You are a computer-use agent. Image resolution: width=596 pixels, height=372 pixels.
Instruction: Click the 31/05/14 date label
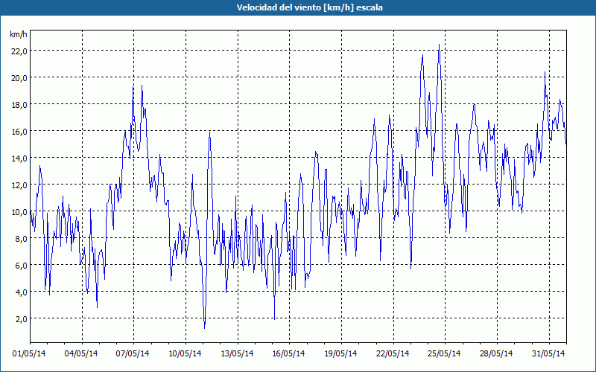[x=548, y=353]
